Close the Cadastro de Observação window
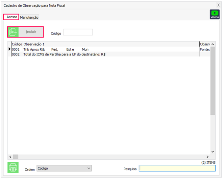This screenshot has height=179, width=223. click(218, 5)
